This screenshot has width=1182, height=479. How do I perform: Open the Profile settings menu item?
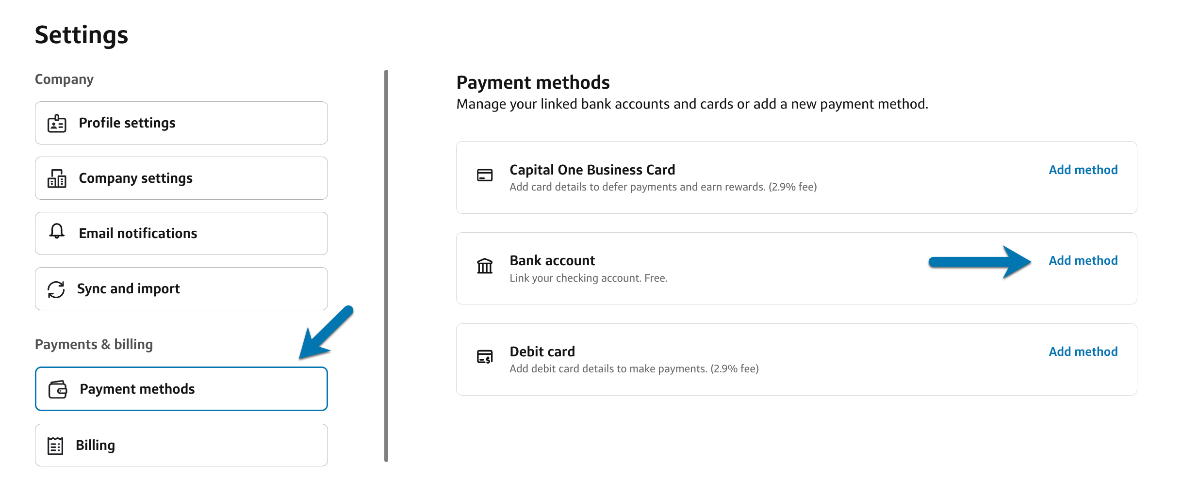(181, 123)
